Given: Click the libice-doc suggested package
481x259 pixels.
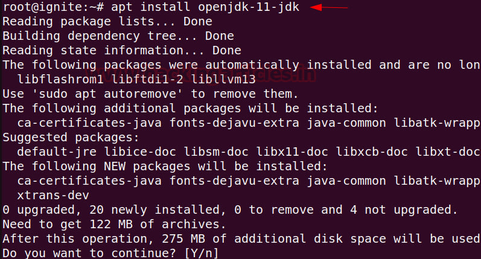Looking at the screenshot, I should [140, 152].
